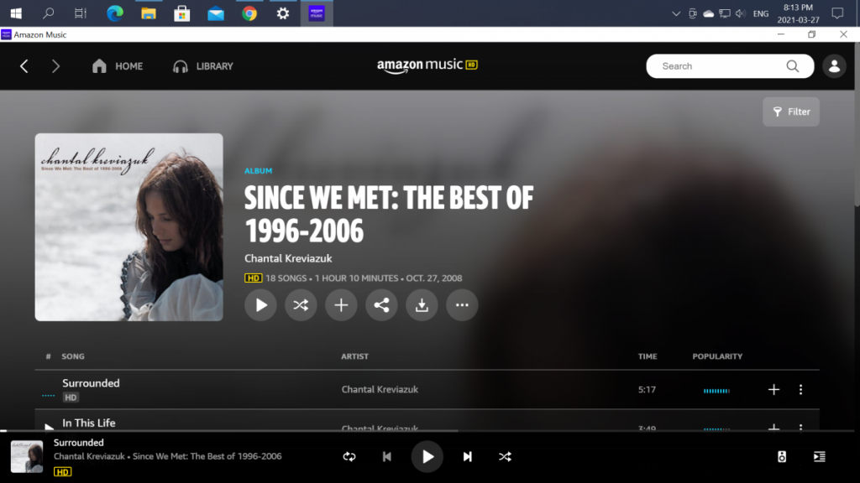This screenshot has height=483, width=860.
Task: Open the Windows Start menu
Action: pos(16,13)
